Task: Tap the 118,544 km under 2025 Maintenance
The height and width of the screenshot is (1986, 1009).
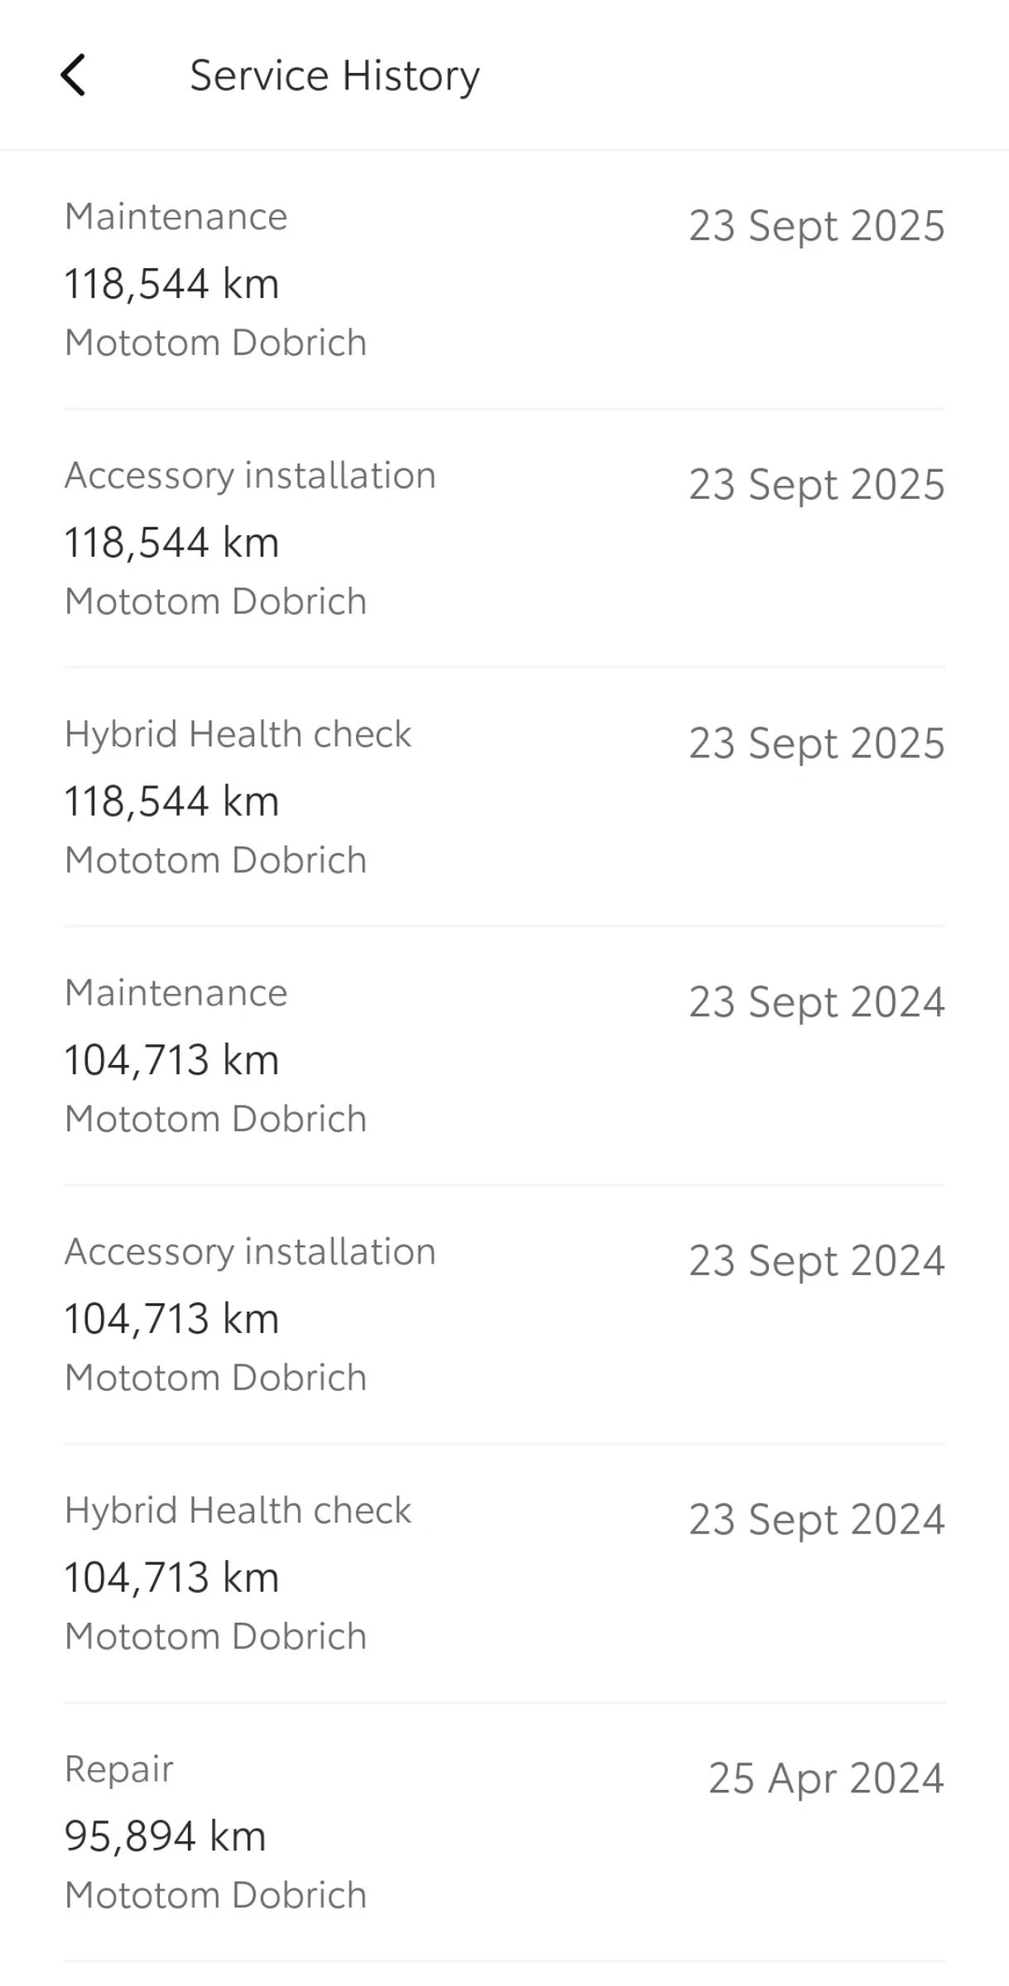Action: [x=171, y=284]
